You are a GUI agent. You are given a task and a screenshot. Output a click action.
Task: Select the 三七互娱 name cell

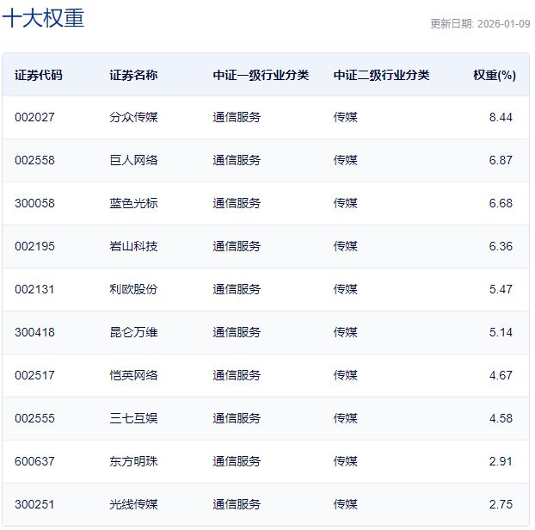pos(133,418)
